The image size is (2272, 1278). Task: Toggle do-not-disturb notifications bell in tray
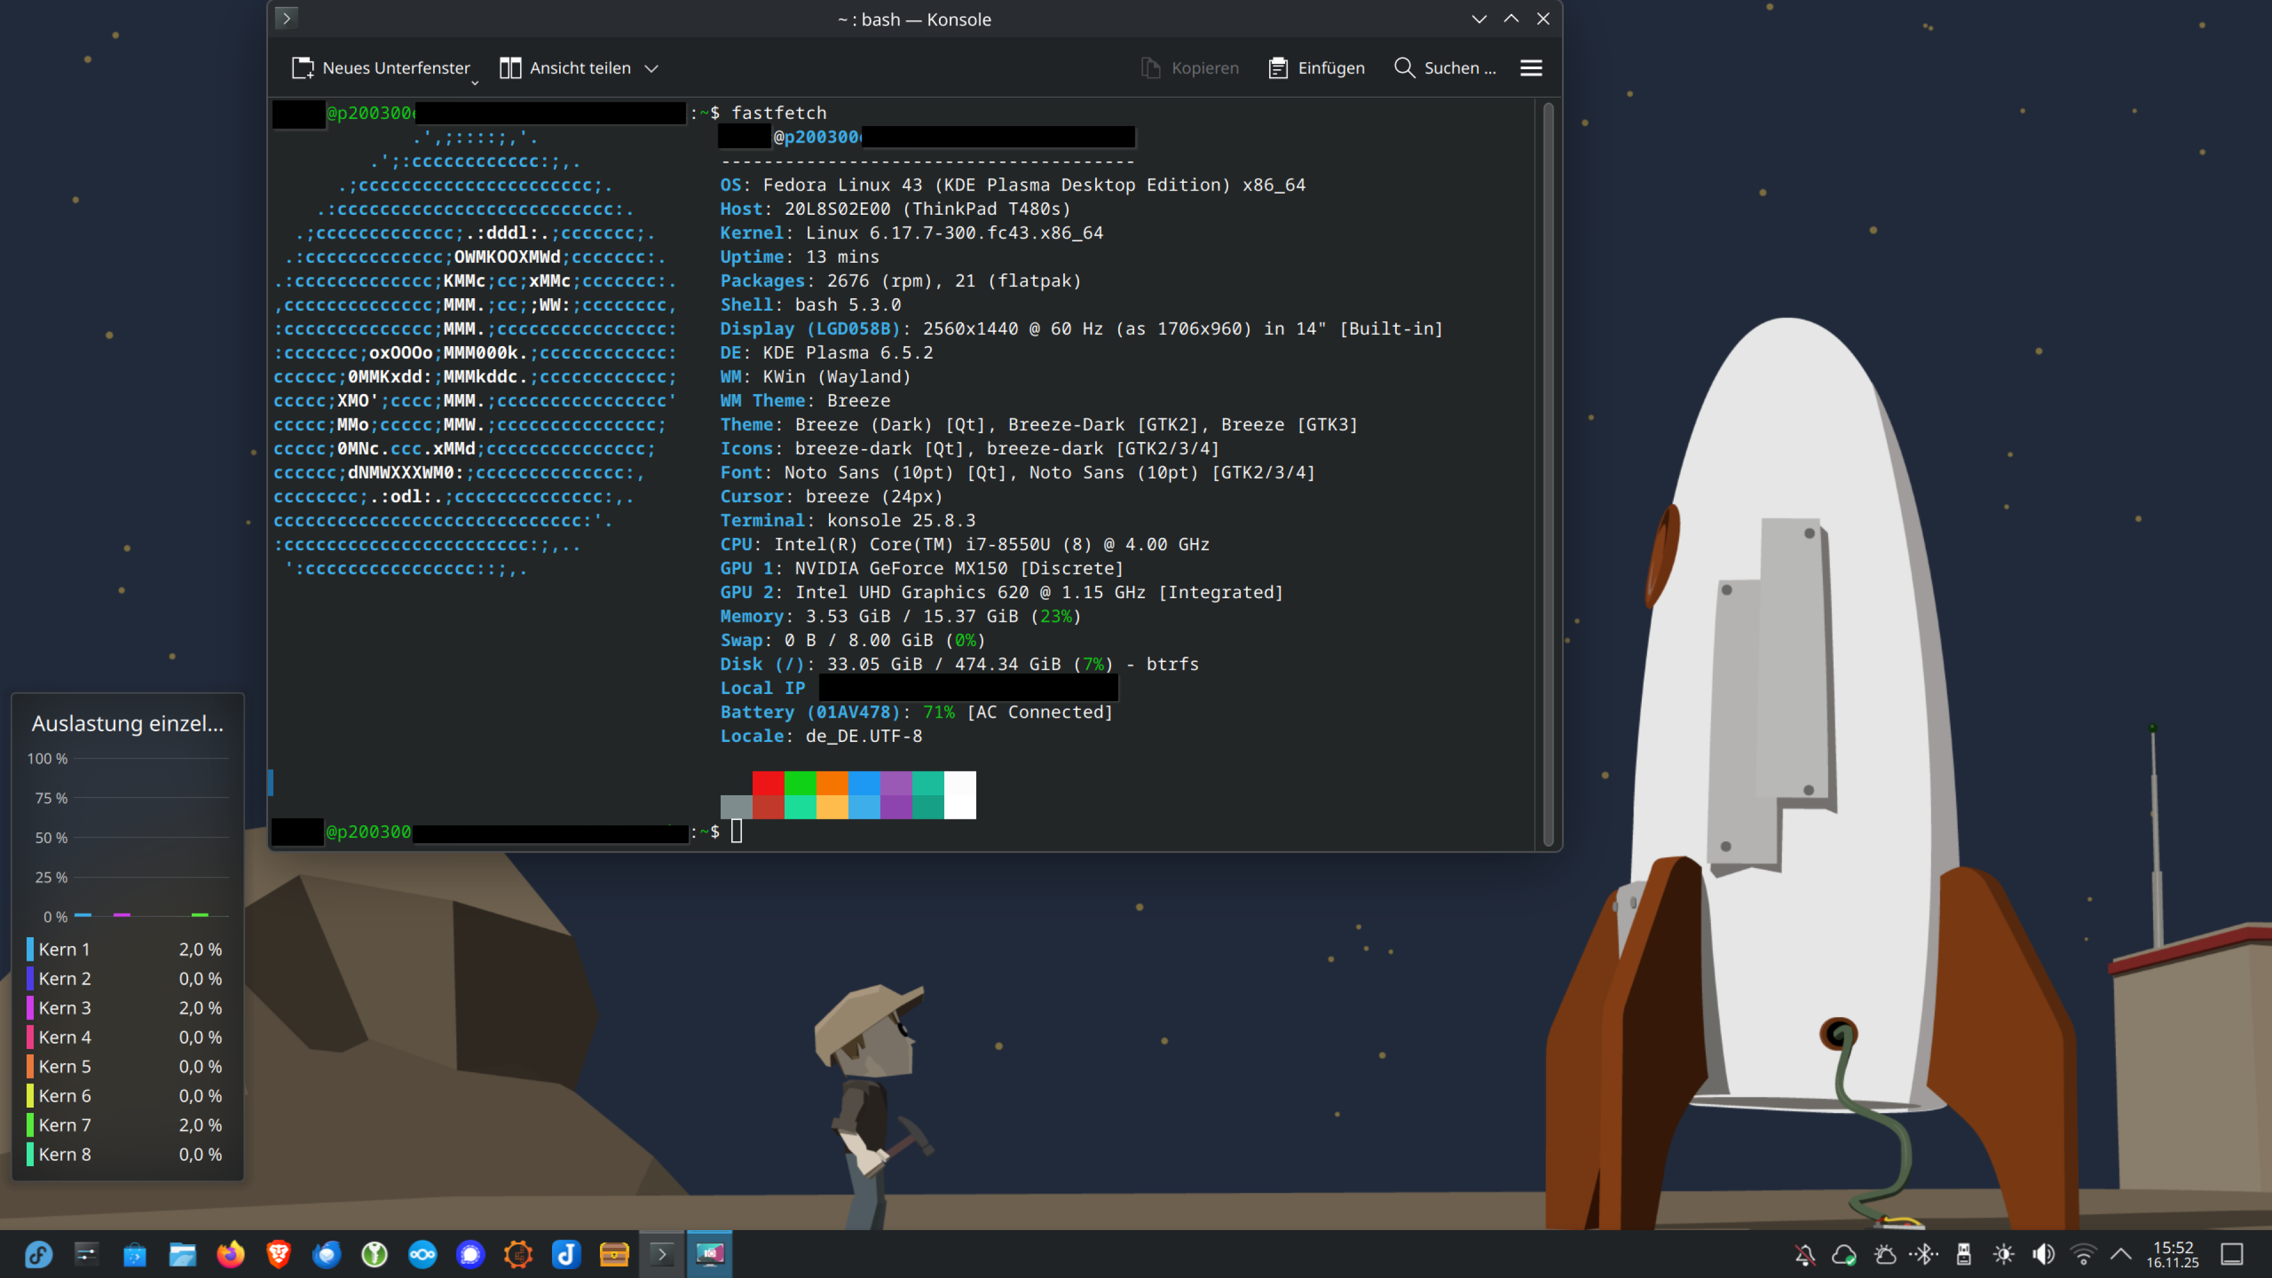pos(1805,1253)
